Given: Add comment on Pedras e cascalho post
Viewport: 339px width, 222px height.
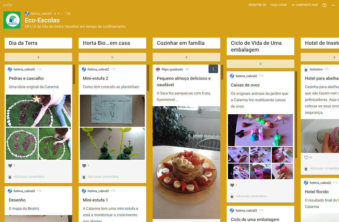Looking at the screenshot, I should click(29, 177).
